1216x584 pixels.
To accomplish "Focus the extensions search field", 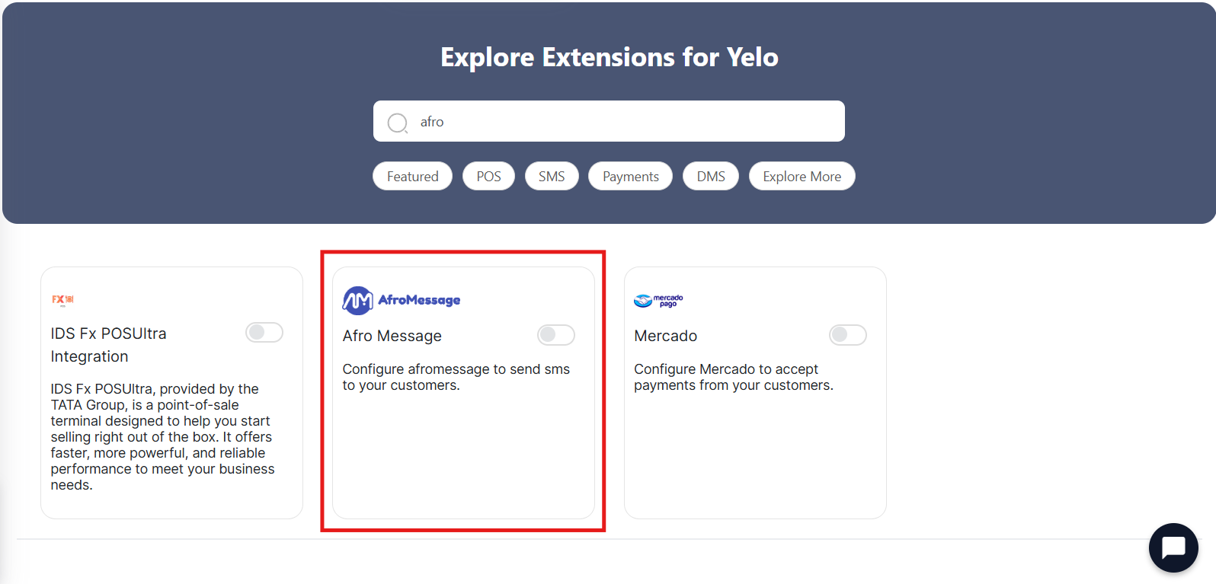I will point(609,121).
